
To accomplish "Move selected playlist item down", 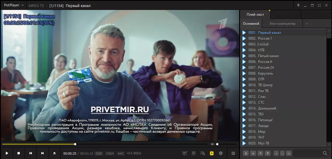I will tap(261, 153).
